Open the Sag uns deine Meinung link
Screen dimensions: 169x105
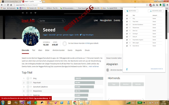41,98
